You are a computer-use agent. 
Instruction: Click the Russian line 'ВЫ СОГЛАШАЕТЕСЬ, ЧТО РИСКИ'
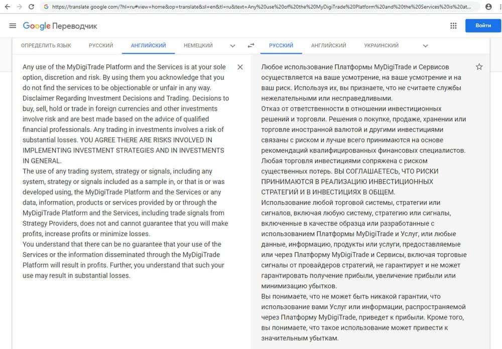point(386,171)
